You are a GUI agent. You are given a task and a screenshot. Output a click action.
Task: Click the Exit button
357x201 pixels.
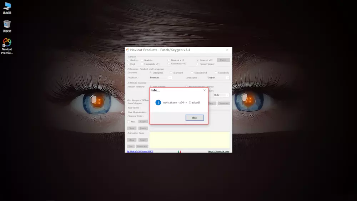coord(131,146)
